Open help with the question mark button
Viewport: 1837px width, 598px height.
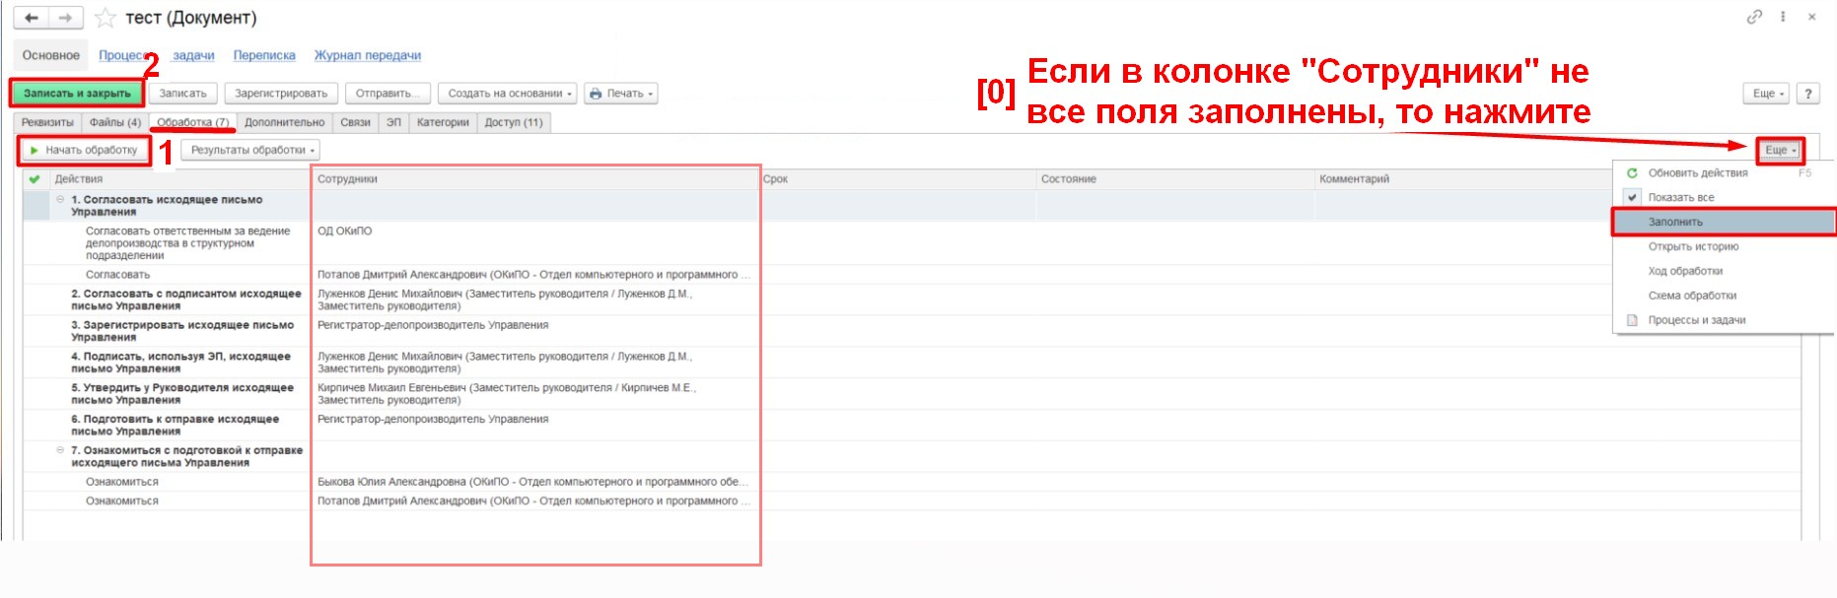pyautogui.click(x=1807, y=94)
